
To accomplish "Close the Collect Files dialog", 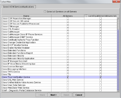I will [x=116, y=1].
